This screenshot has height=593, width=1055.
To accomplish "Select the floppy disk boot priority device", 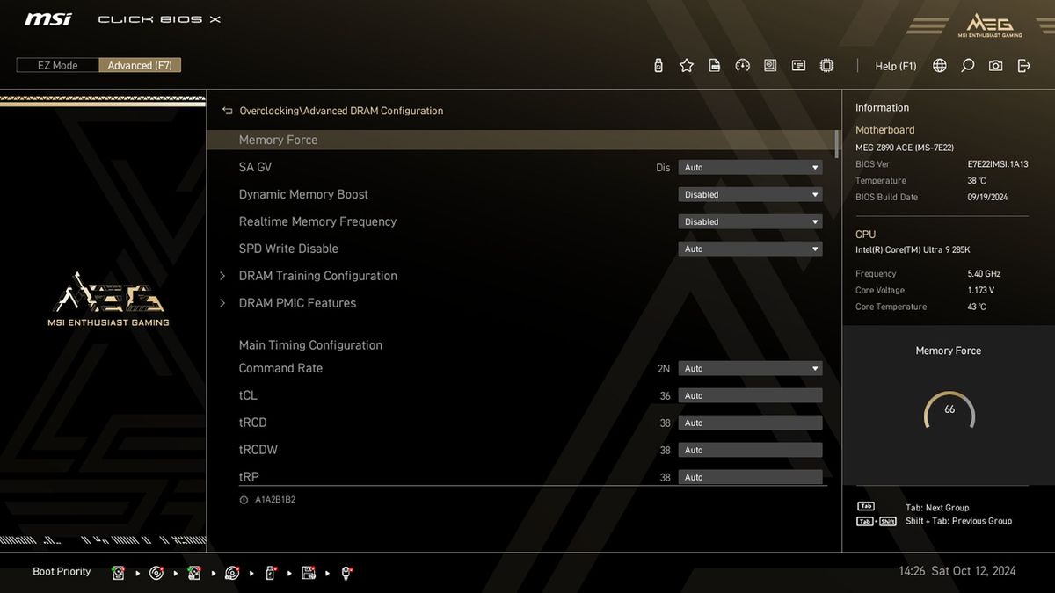I will coord(309,573).
